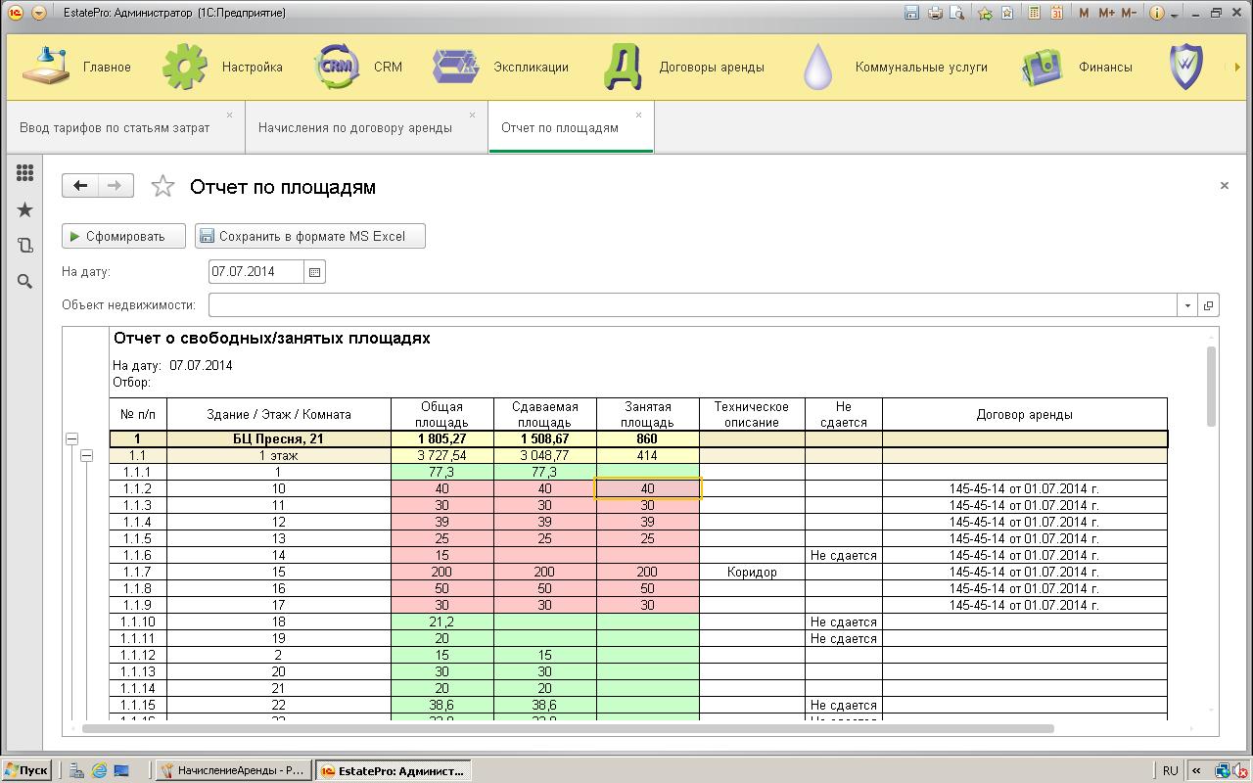Image resolution: width=1253 pixels, height=783 pixels.
Task: Click the M memory button
Action: click(1084, 13)
